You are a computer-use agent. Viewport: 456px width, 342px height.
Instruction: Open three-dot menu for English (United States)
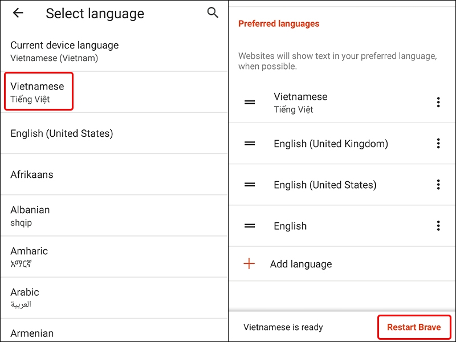point(438,185)
